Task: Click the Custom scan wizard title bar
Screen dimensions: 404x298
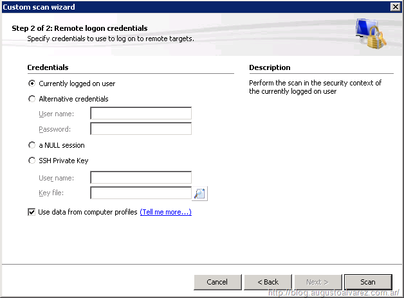Action: point(193,6)
